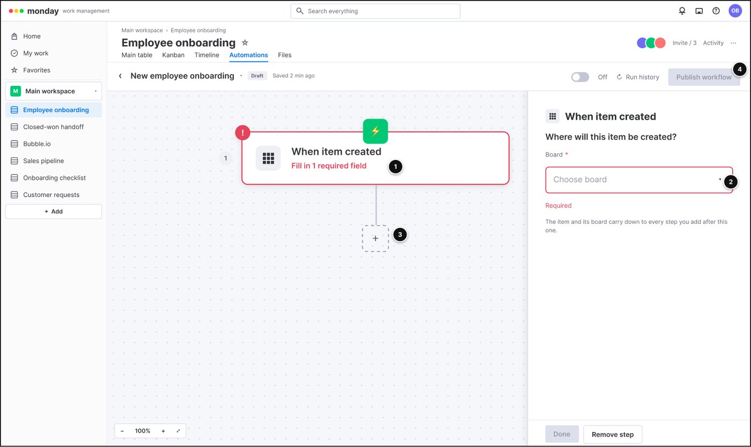
Task: Click the Publish workflow button
Action: [x=704, y=77]
